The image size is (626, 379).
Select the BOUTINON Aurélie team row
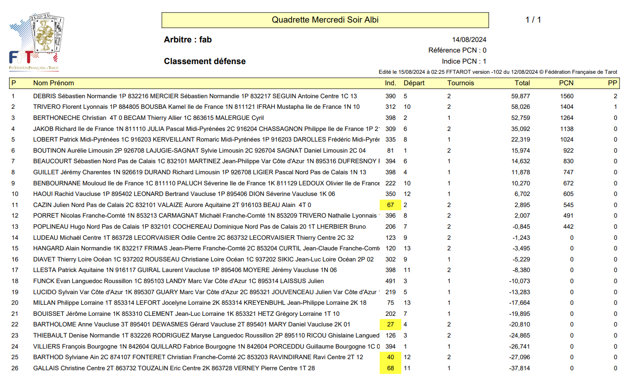click(314, 150)
